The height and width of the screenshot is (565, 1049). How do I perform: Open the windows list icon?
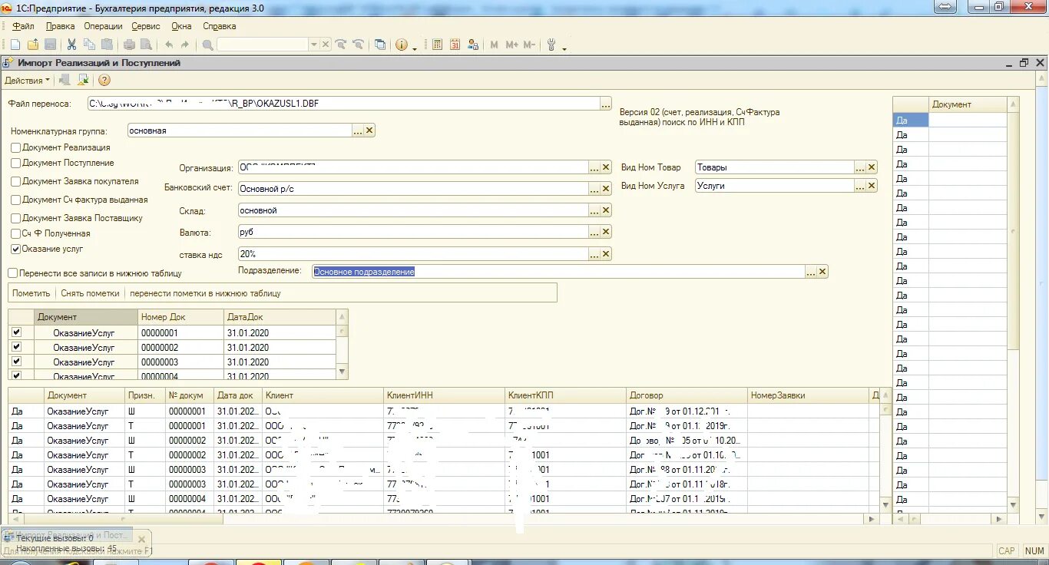pos(380,45)
